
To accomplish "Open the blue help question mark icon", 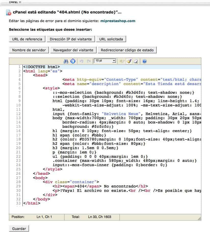I will (145, 61).
